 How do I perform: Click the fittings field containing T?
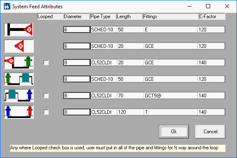click(x=171, y=112)
